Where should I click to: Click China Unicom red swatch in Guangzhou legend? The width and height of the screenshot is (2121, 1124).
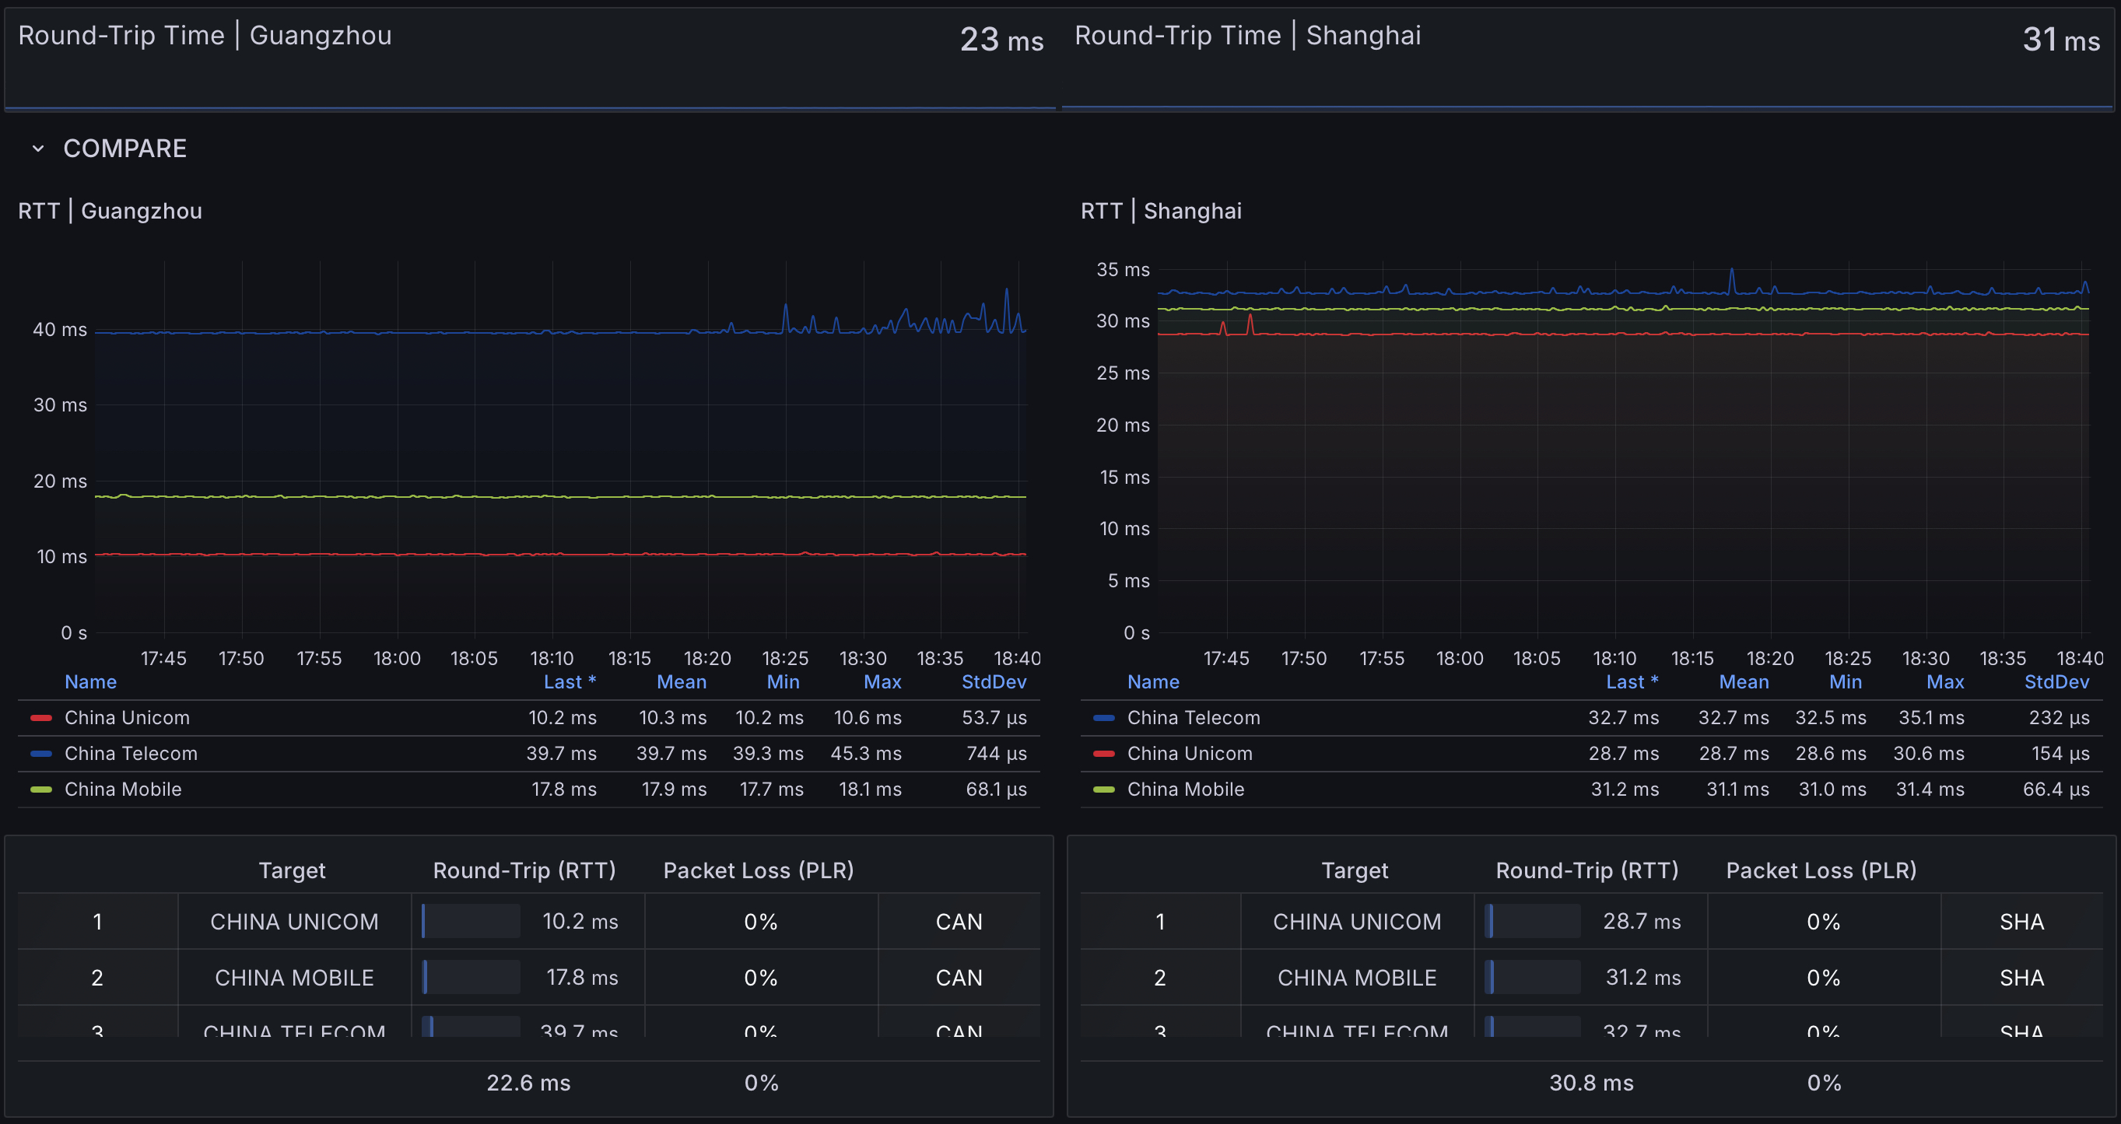(x=41, y=718)
